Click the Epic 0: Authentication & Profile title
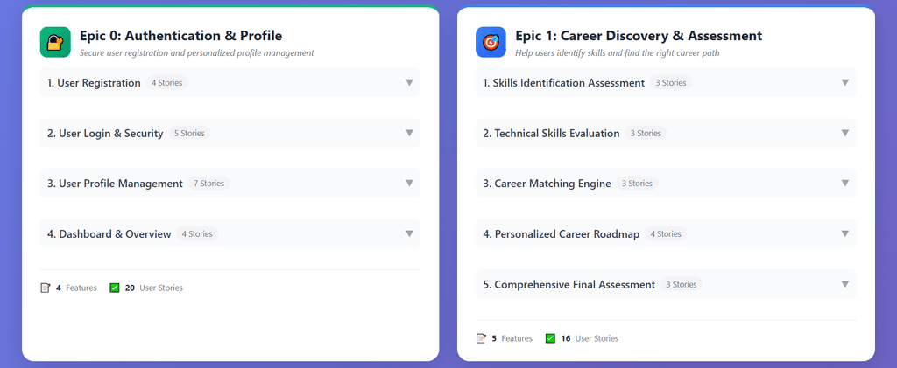 [180, 36]
